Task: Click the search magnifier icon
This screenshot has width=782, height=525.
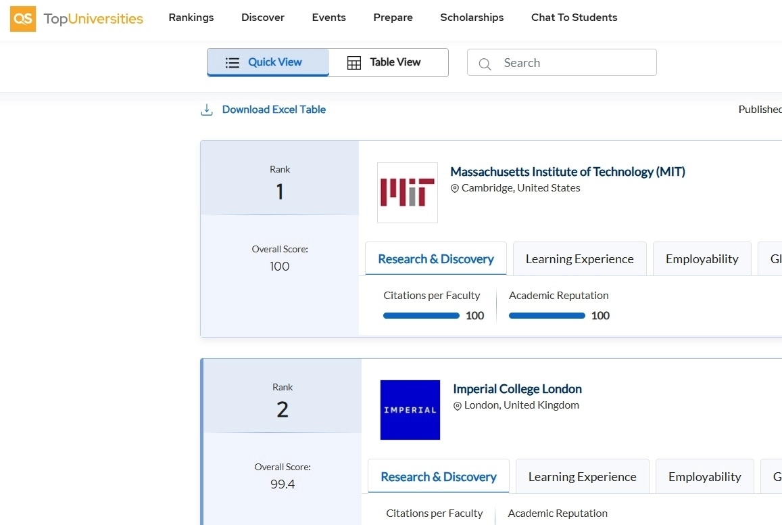Action: [x=485, y=64]
